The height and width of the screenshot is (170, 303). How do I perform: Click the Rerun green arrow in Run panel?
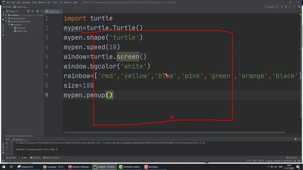coord(7,144)
